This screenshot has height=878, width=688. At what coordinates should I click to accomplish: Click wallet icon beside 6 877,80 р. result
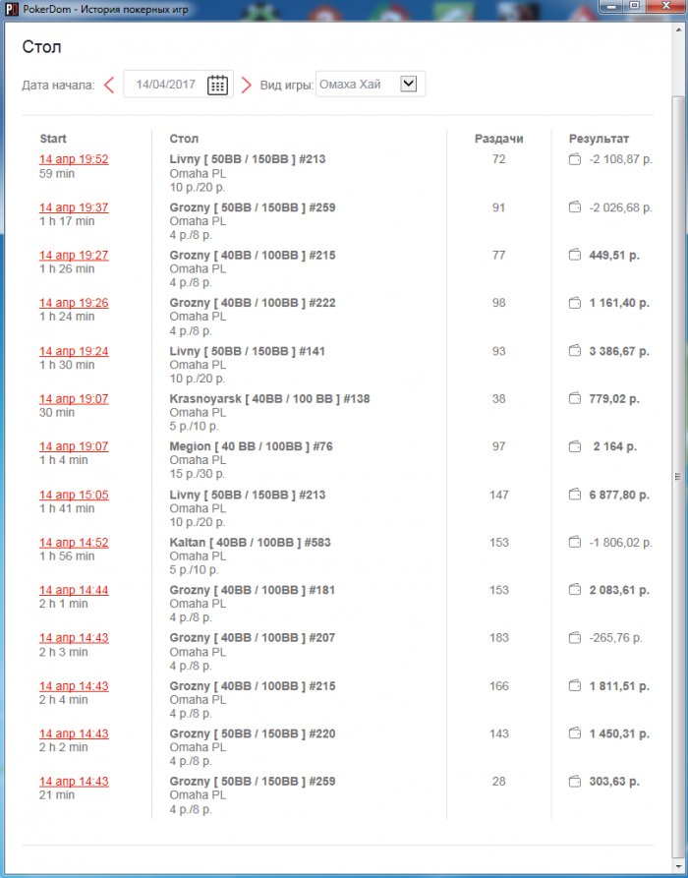click(575, 495)
